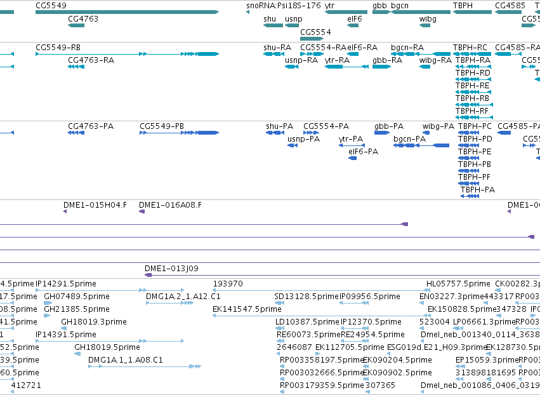The width and height of the screenshot is (540, 395).
Task: Click the TBPH-PC protein label
Action: pos(475,126)
